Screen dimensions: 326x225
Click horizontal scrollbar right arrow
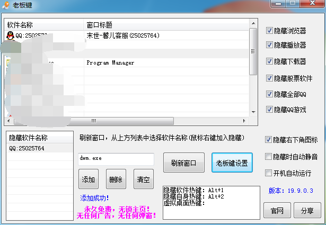tap(244, 121)
